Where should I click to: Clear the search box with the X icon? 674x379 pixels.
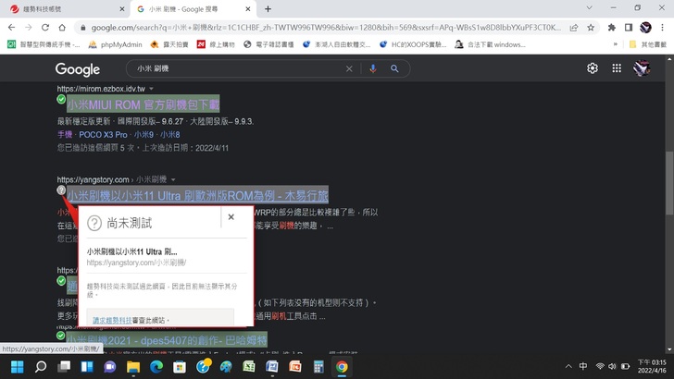[349, 68]
